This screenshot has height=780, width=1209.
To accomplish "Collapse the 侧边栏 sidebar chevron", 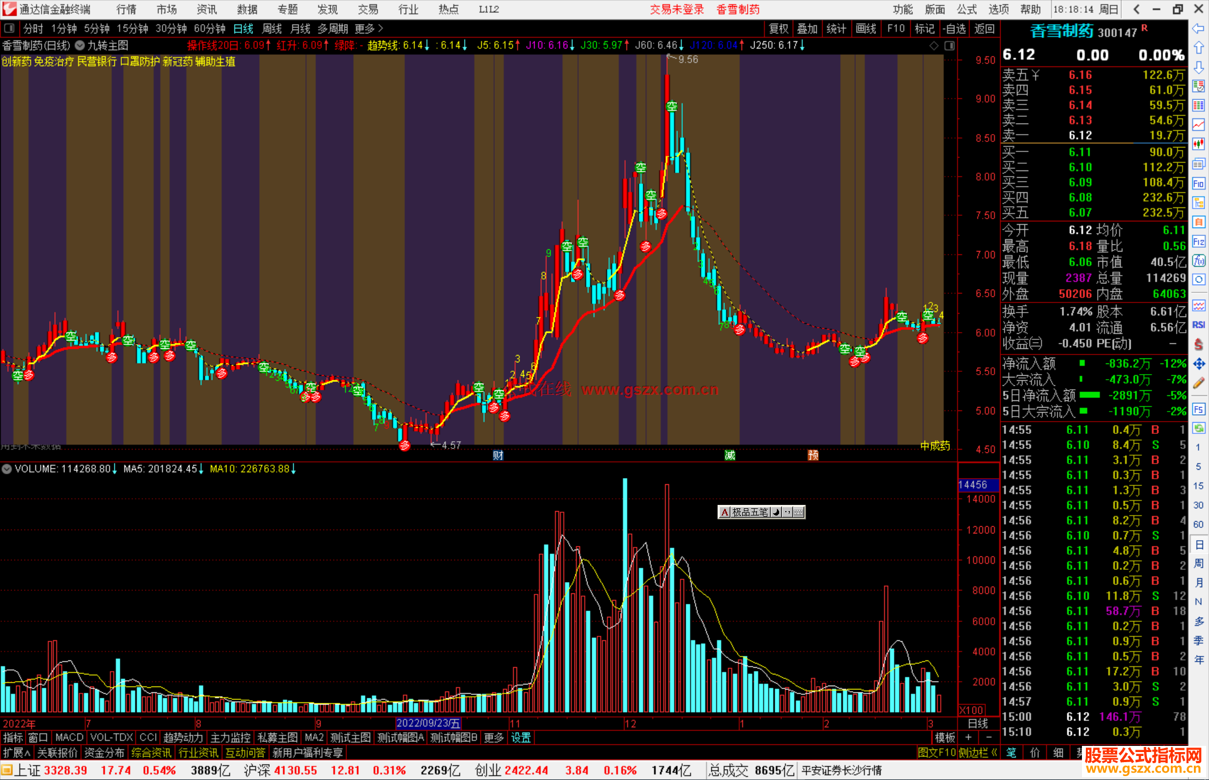I will coord(994,753).
